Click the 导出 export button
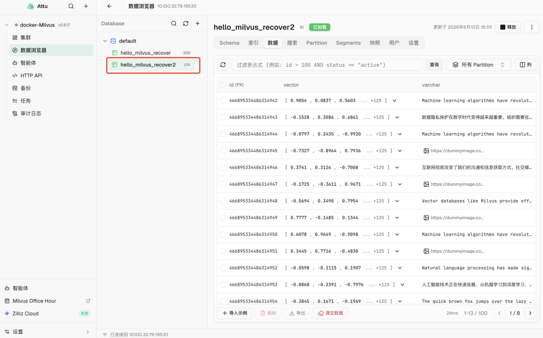The image size is (543, 338). pyautogui.click(x=297, y=313)
